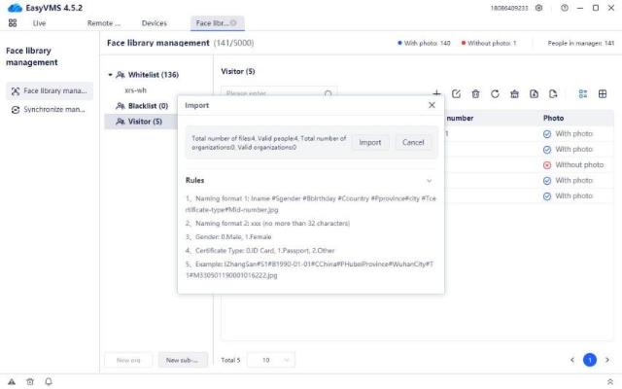Switch to the Live tab
This screenshot has height=389, width=622.
tap(39, 22)
